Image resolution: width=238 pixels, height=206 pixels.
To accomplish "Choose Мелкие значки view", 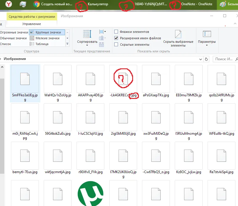I will (44, 38).
